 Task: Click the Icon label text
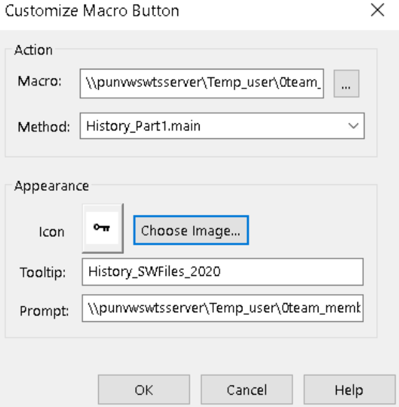pyautogui.click(x=51, y=232)
